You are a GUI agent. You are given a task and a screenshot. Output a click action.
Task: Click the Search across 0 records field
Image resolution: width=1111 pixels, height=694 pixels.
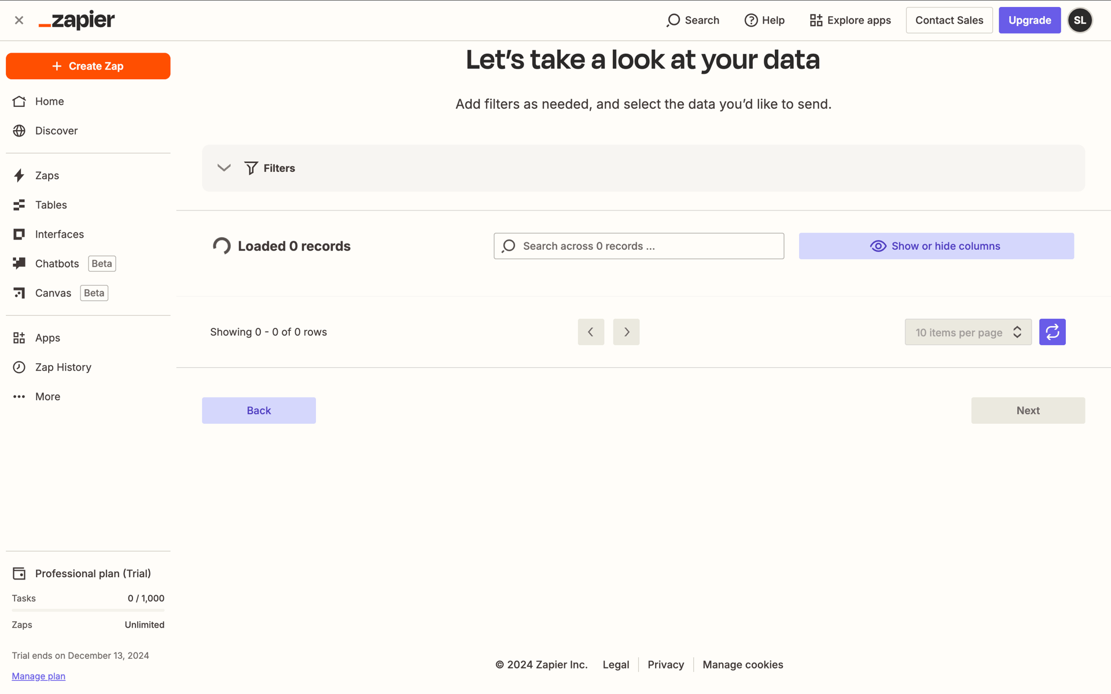639,246
